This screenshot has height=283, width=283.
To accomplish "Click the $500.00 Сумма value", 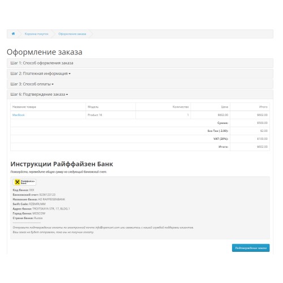I will click(262, 123).
